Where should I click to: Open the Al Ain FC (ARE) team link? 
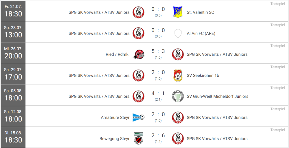201,33
